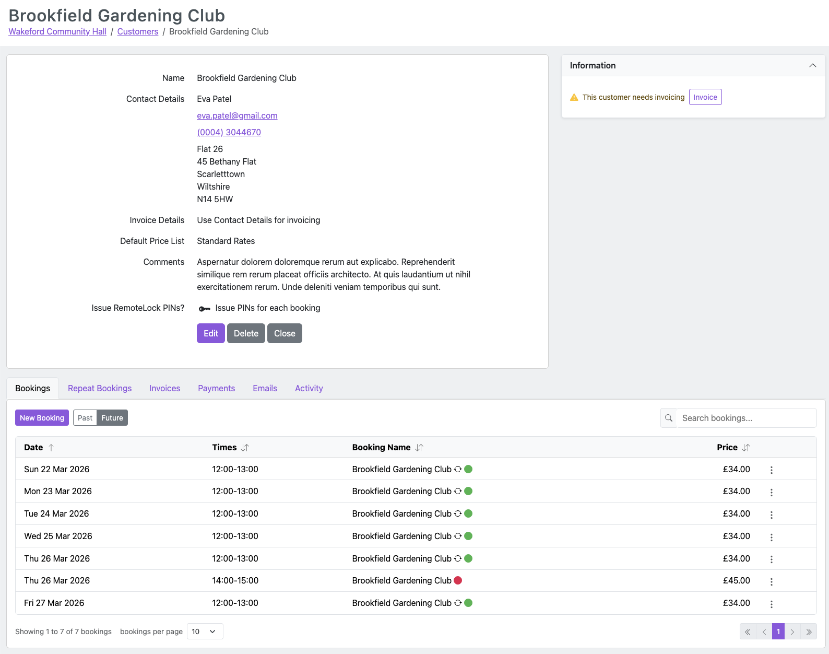Click the repeat icon on Mon 23 Mar booking
The image size is (829, 654).
(x=457, y=491)
